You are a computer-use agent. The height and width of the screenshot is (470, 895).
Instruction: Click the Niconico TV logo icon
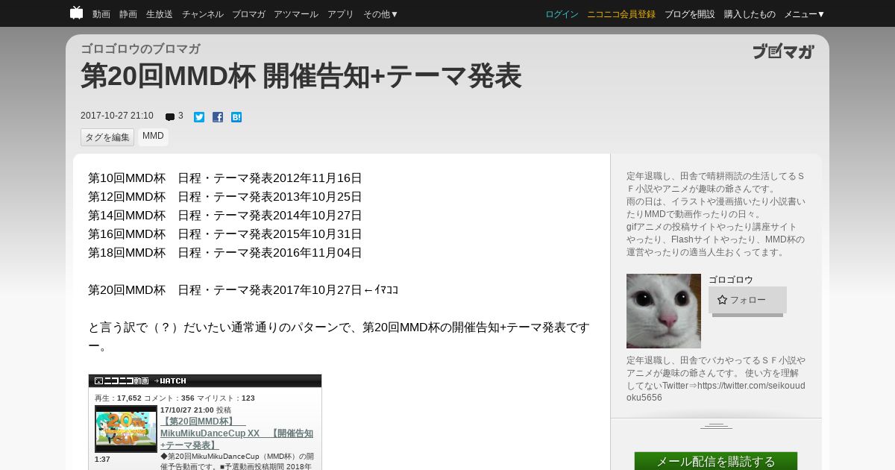(x=76, y=13)
